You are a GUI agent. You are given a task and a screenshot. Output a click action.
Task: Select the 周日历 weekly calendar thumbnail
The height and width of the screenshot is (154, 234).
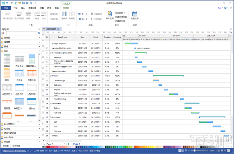tap(7, 101)
